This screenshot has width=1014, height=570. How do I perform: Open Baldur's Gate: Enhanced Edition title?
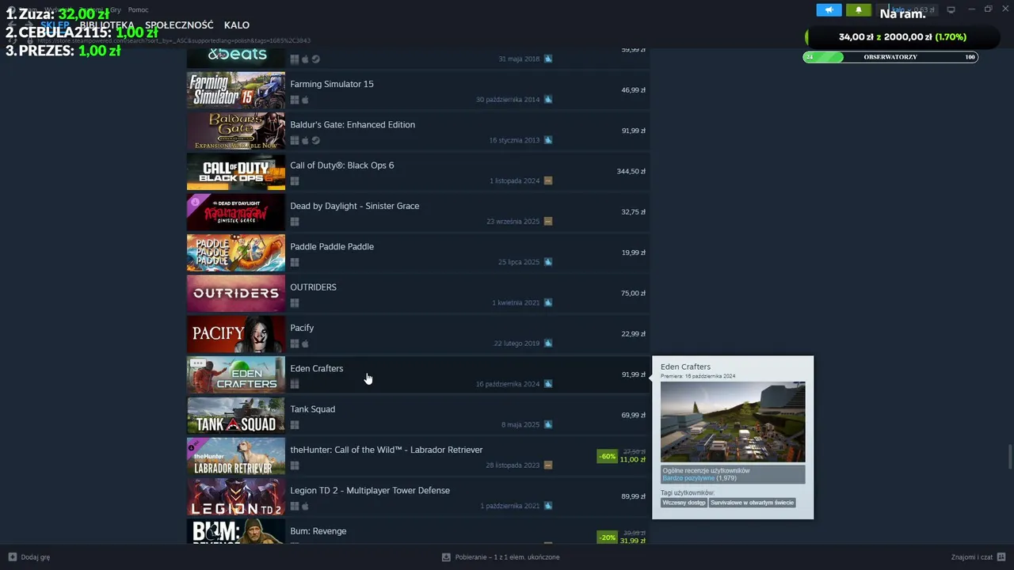tap(353, 124)
